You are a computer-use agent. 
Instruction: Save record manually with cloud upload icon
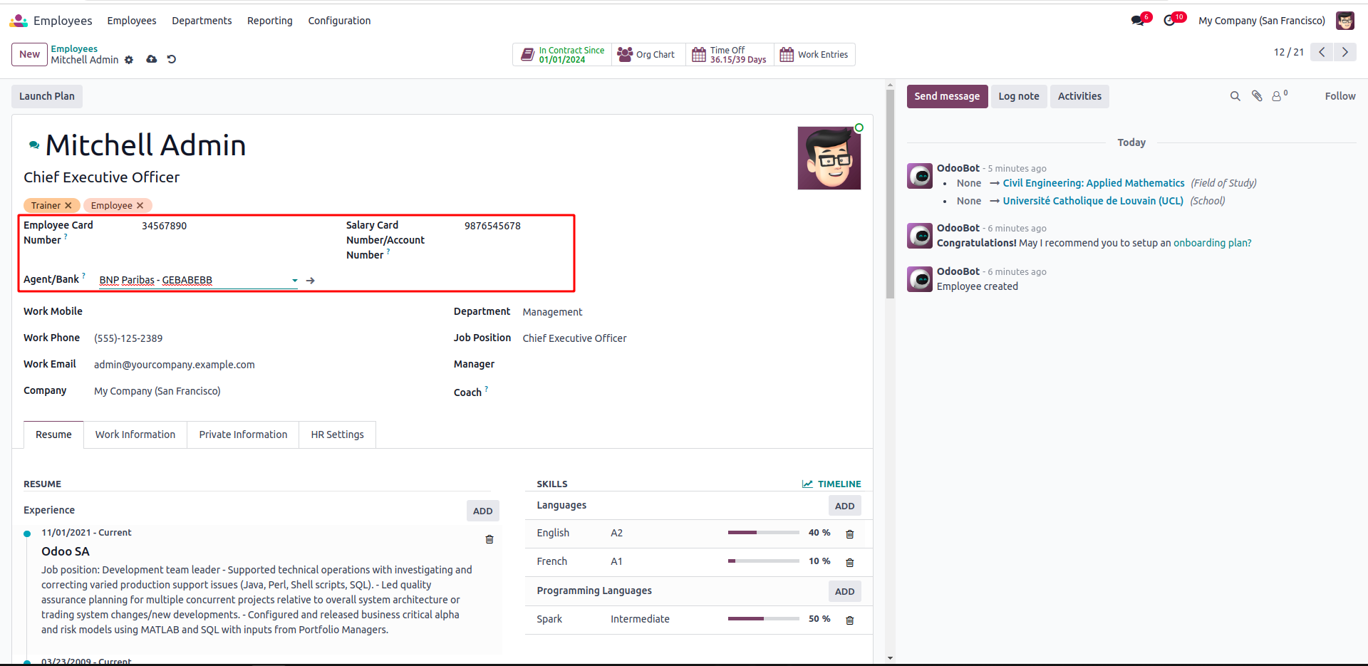[152, 60]
